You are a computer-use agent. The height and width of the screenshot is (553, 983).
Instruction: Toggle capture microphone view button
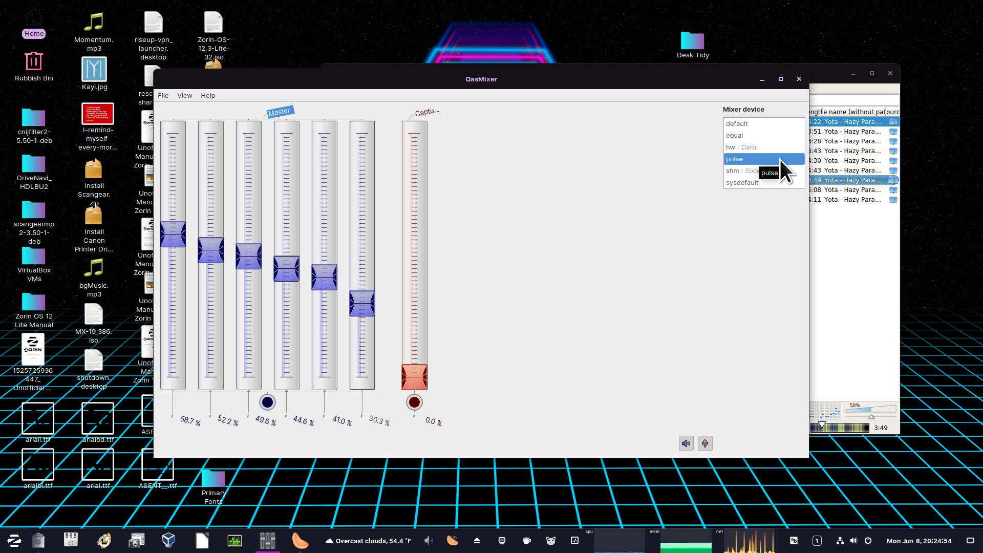(705, 443)
